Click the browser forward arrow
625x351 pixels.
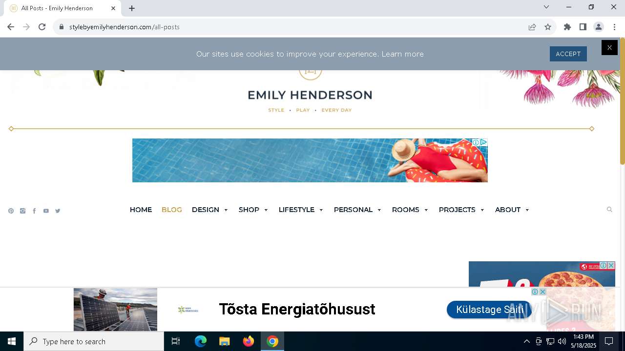[26, 27]
